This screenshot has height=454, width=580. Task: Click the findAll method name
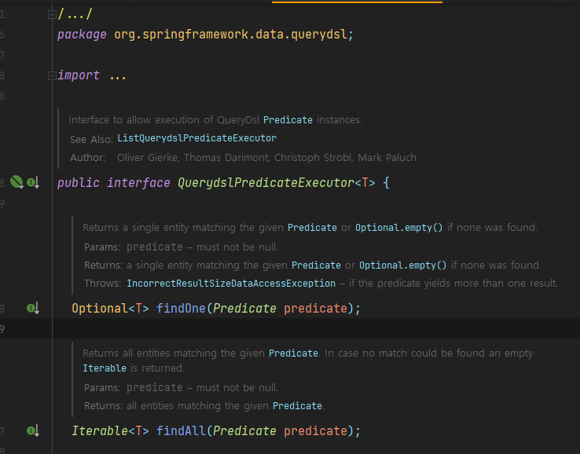(181, 431)
